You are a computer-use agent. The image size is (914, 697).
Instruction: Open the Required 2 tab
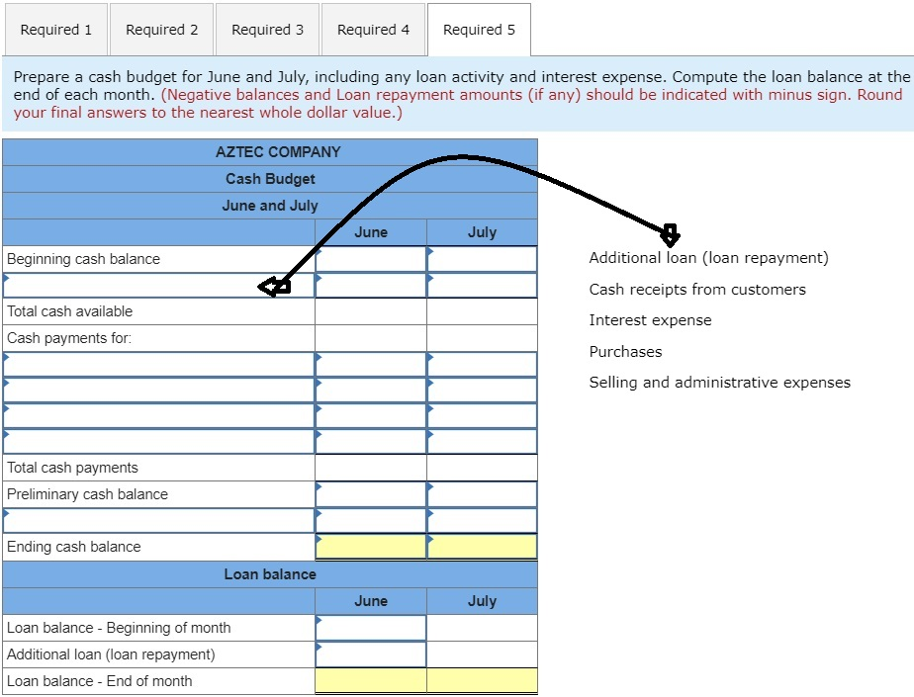[x=161, y=30]
